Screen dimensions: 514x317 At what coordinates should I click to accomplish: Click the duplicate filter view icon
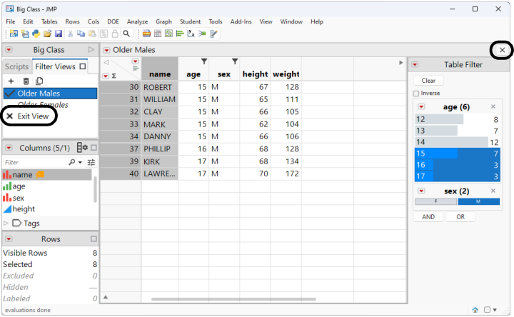[40, 81]
